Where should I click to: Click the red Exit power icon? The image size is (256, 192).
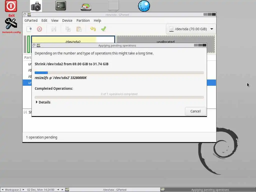pos(11,6)
